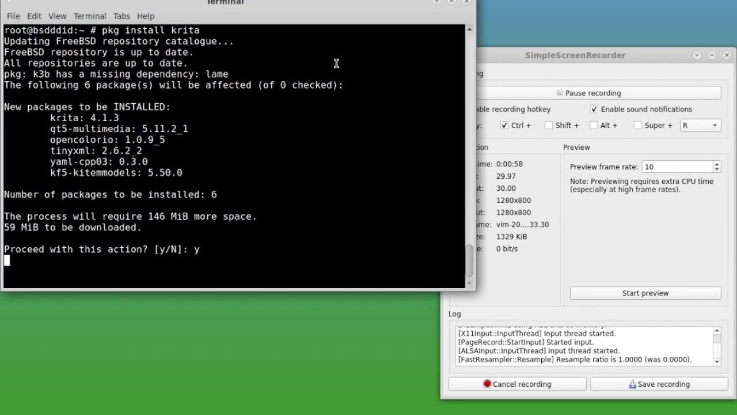Click the Cancel recording button
737x415 pixels.
517,384
